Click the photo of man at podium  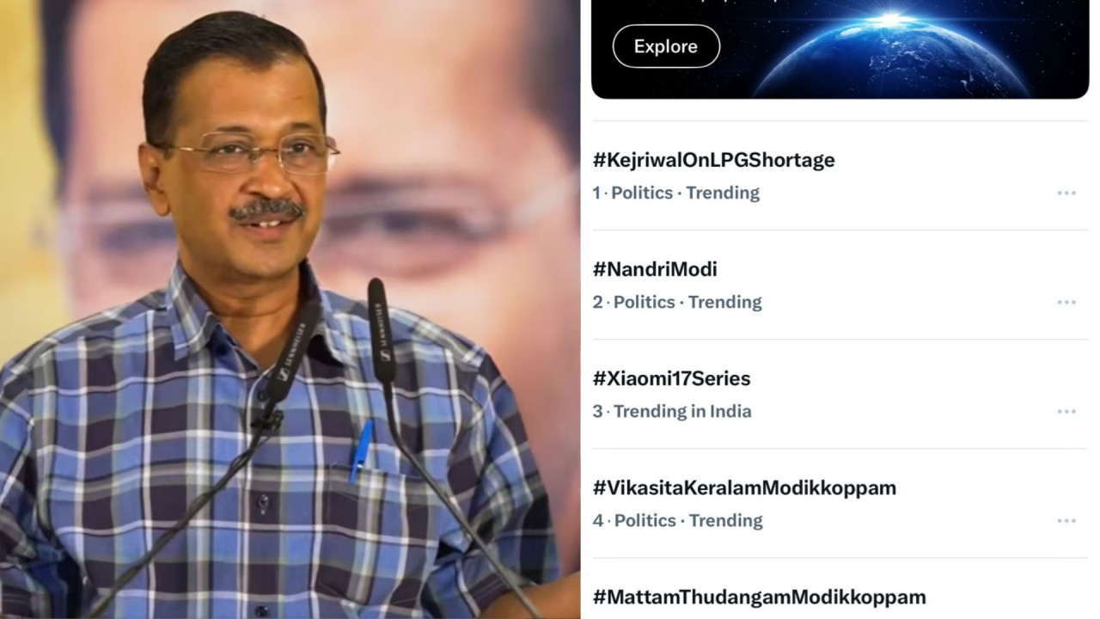click(x=290, y=309)
